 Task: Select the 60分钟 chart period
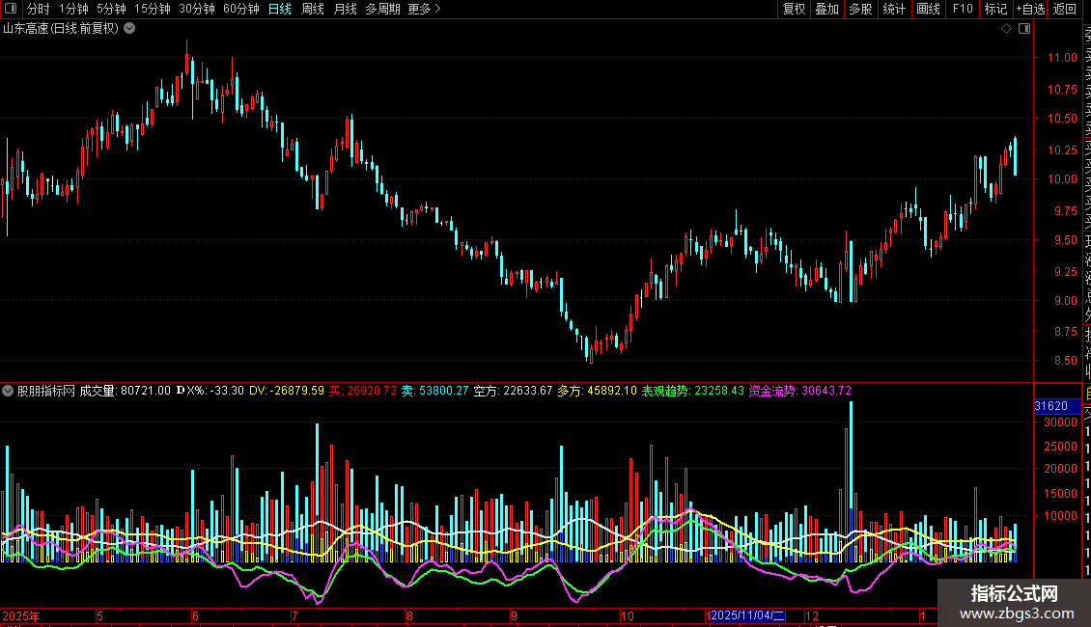240,9
